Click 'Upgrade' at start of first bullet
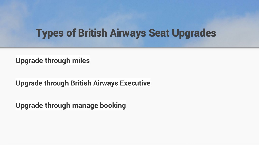This screenshot has height=145, width=259. [x=29, y=61]
